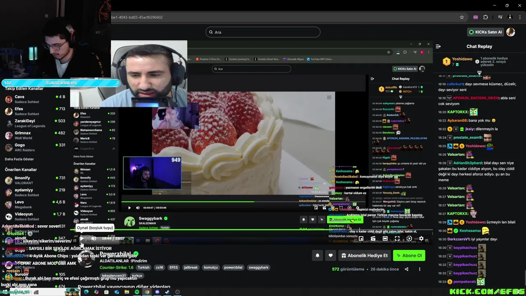Select the swaggybark tag
Screen dimensions: 526x296
click(x=258, y=268)
